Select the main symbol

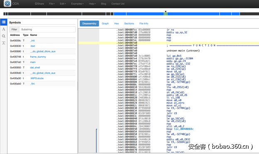[33, 62]
